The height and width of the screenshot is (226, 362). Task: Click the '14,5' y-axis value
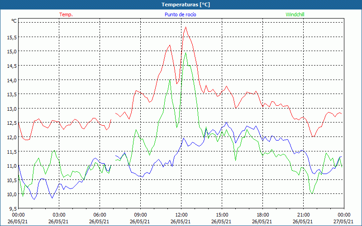coord(12,66)
